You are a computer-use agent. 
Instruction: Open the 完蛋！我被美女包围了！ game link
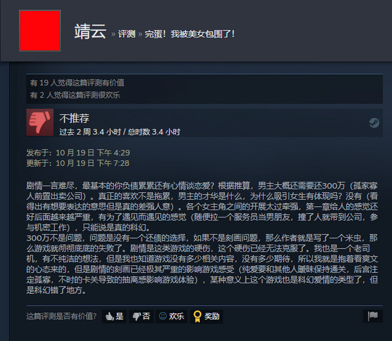click(x=190, y=34)
